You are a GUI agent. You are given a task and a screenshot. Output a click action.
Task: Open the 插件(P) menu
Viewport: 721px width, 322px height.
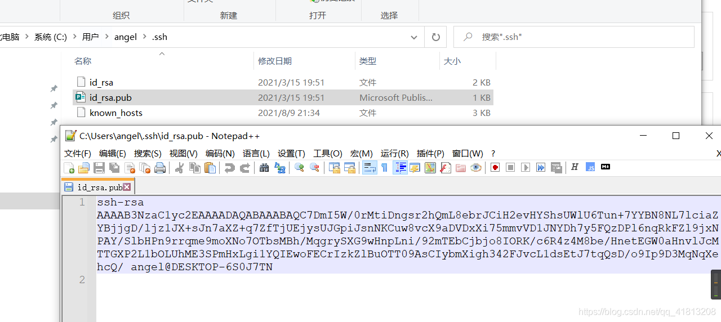pyautogui.click(x=431, y=154)
